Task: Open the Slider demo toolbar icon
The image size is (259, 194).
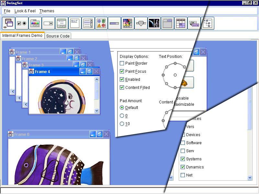Action: 141,23
